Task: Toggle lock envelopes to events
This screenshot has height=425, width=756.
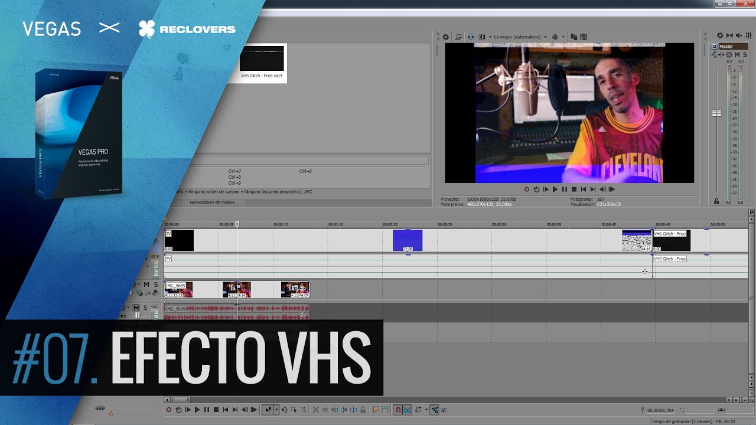Action: (x=434, y=410)
